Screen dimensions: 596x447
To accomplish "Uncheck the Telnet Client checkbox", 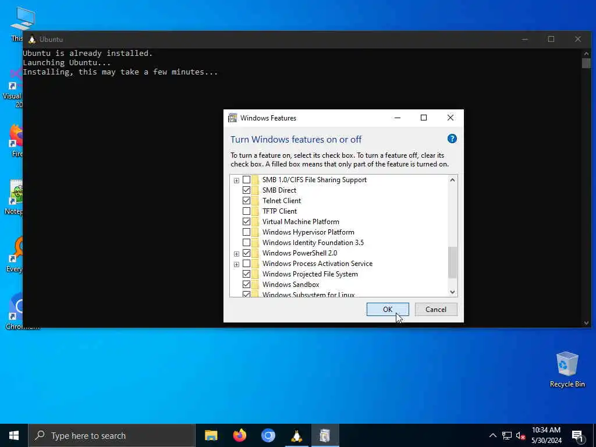I will (246, 201).
